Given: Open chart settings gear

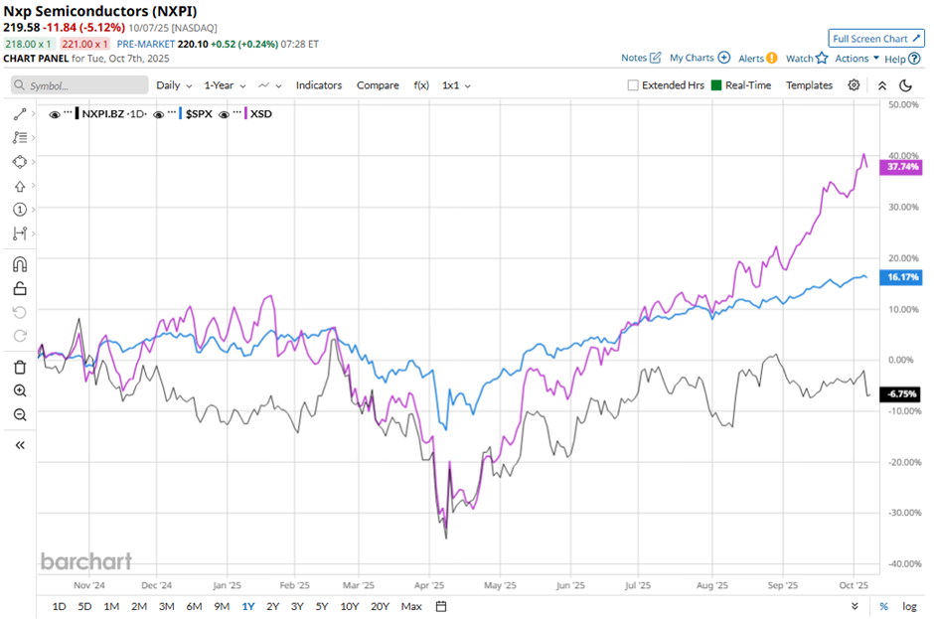Looking at the screenshot, I should [854, 85].
